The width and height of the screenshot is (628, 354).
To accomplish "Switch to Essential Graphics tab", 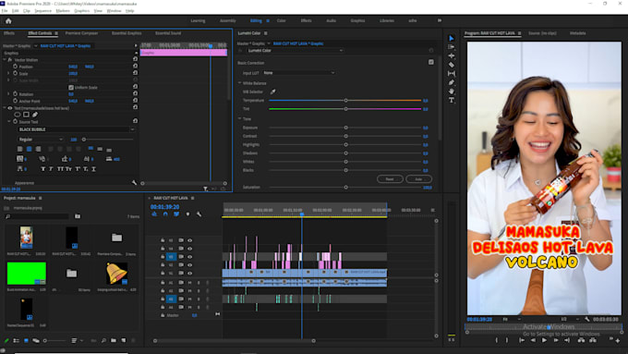I will point(127,33).
